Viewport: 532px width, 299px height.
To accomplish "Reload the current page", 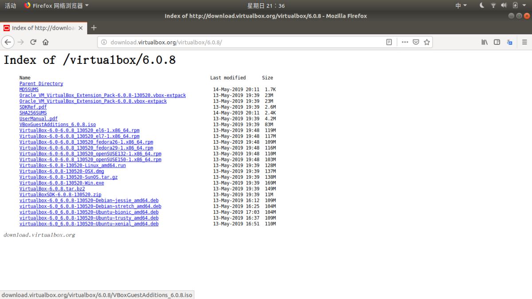I will pyautogui.click(x=33, y=42).
